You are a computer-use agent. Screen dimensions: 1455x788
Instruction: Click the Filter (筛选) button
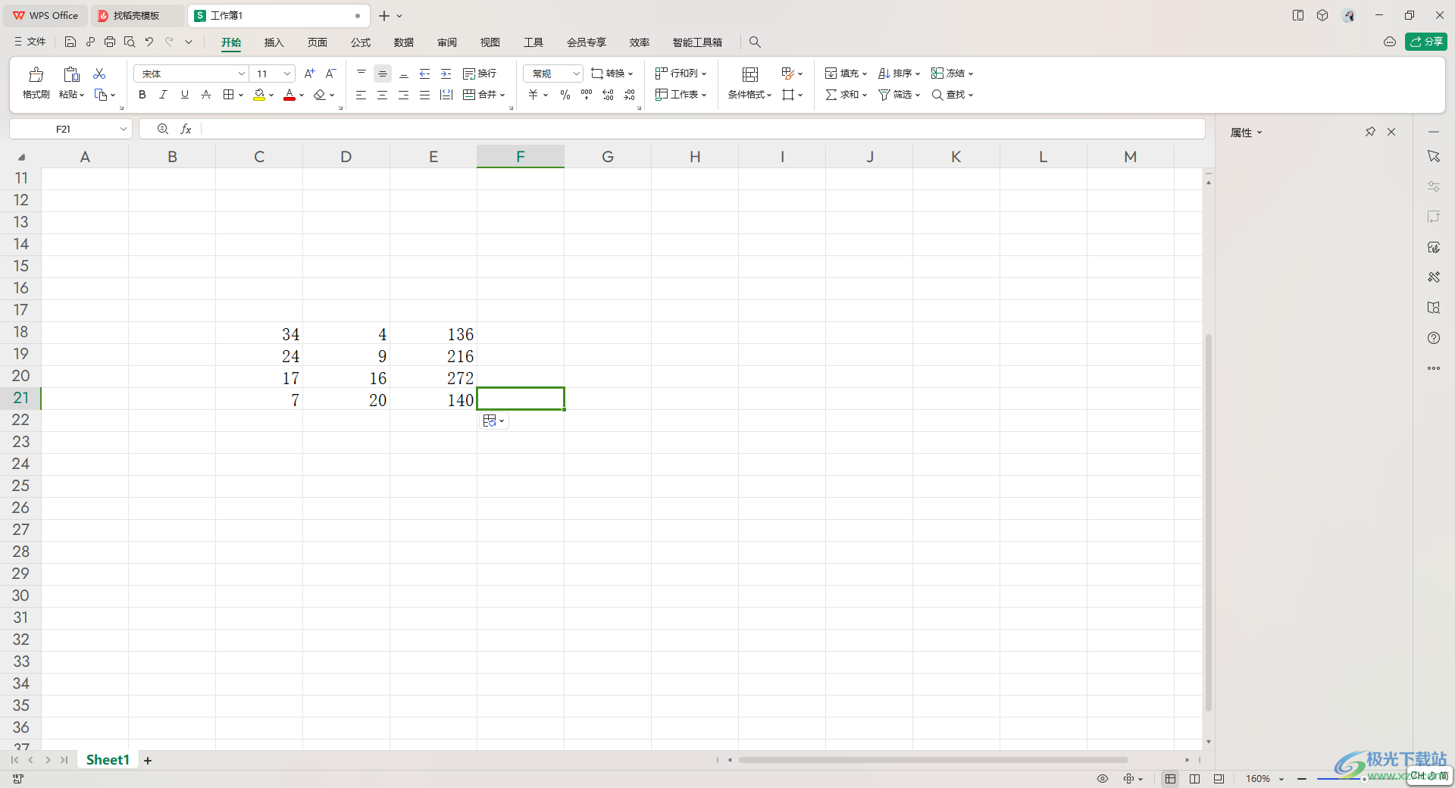point(899,95)
